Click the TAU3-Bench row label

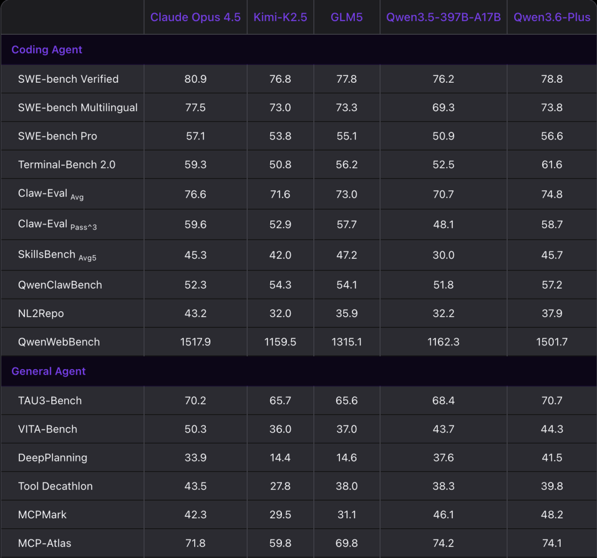coord(50,401)
